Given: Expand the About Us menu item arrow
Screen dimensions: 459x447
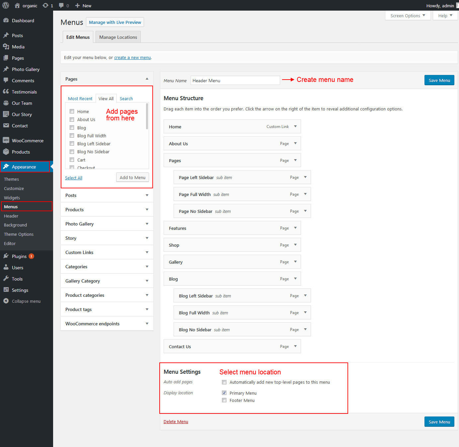Looking at the screenshot, I should coord(295,143).
